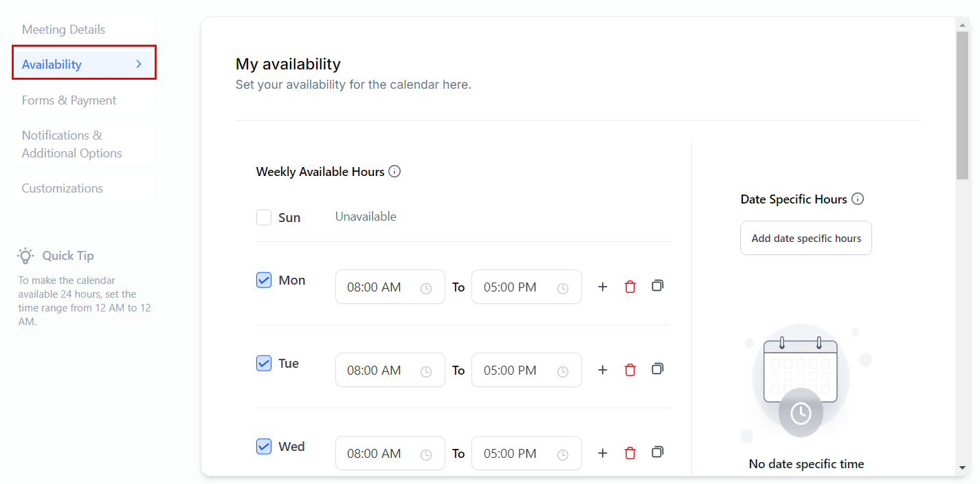Click info icon beside Weekly Available Hours
This screenshot has height=484, width=980.
click(394, 171)
